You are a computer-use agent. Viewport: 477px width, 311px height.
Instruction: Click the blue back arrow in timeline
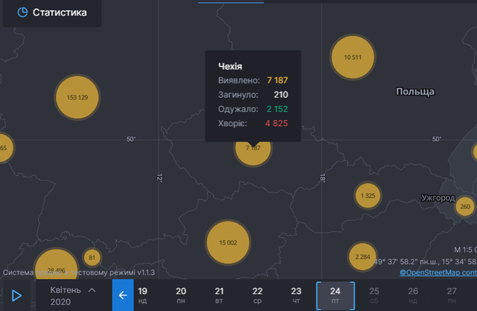(123, 295)
